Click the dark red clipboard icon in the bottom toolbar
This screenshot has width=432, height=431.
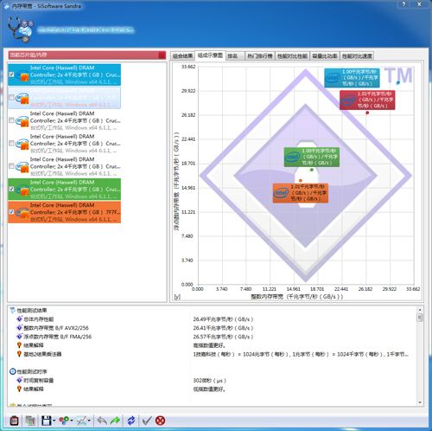14,421
